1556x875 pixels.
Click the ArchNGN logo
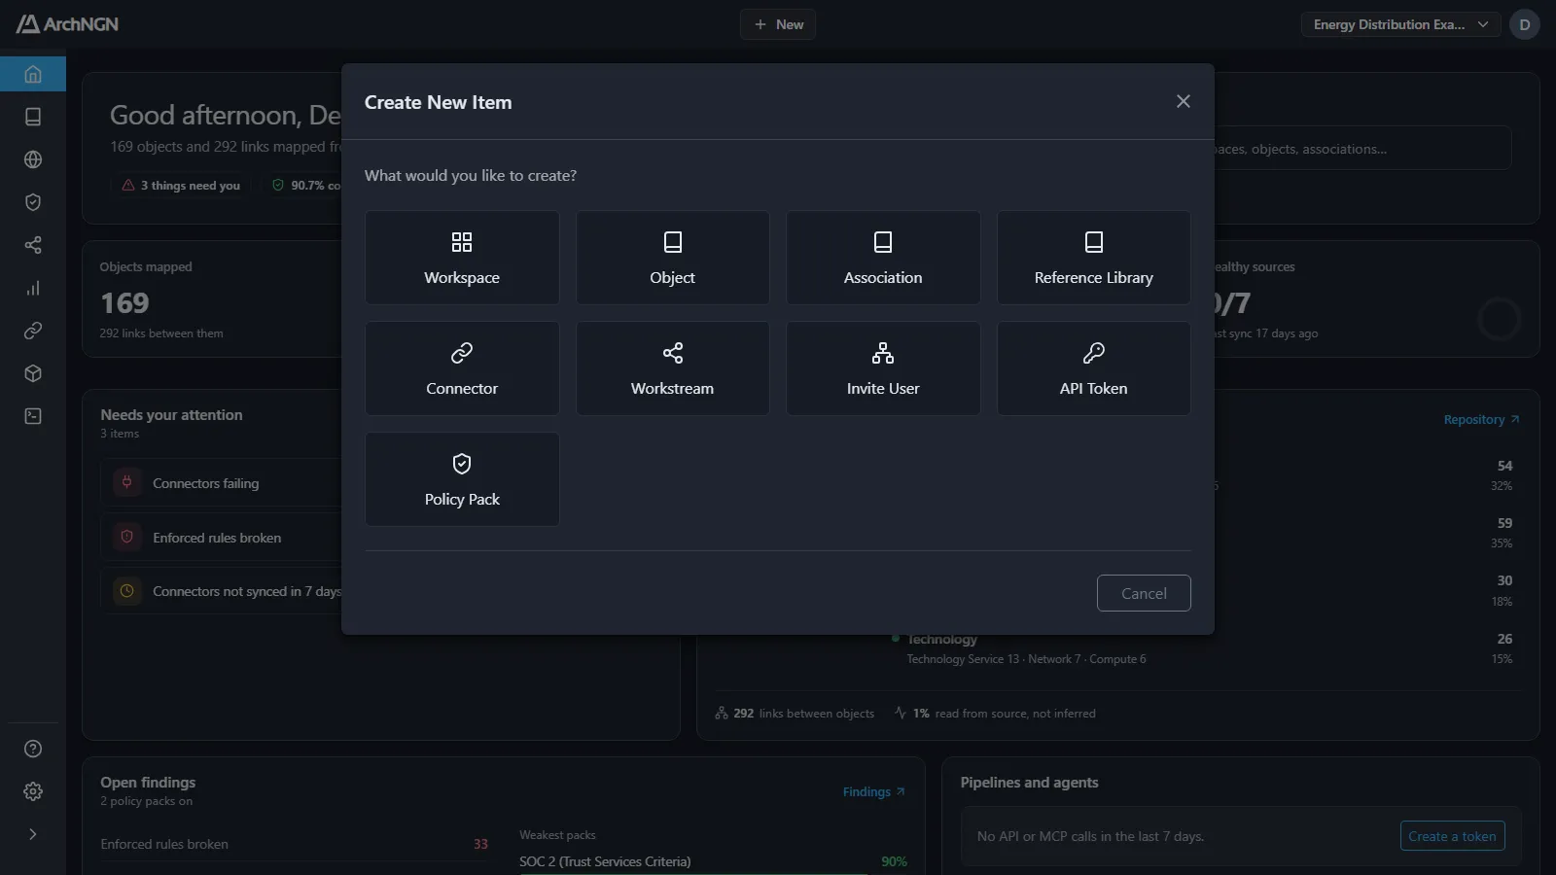point(67,24)
